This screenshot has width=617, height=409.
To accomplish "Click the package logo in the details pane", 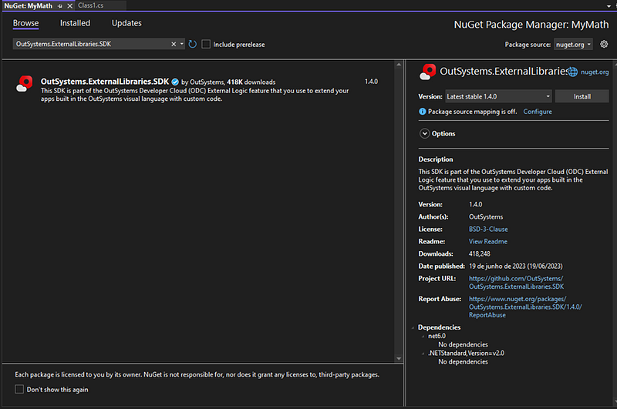I will [x=428, y=72].
